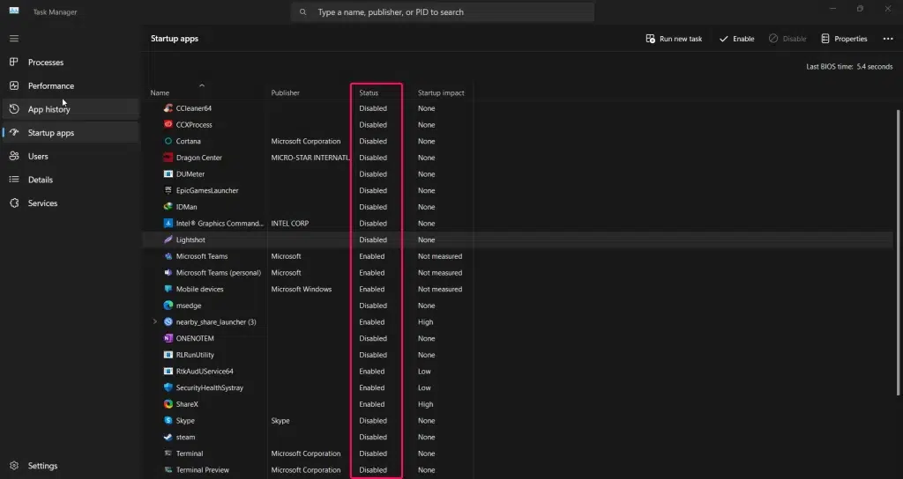Click the Services puzzle icon
The height and width of the screenshot is (479, 903).
[14, 203]
